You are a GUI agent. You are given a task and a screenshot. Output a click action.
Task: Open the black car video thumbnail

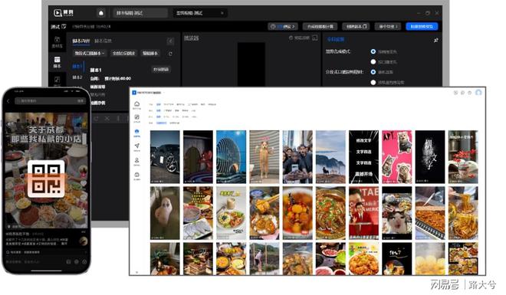(x=165, y=157)
